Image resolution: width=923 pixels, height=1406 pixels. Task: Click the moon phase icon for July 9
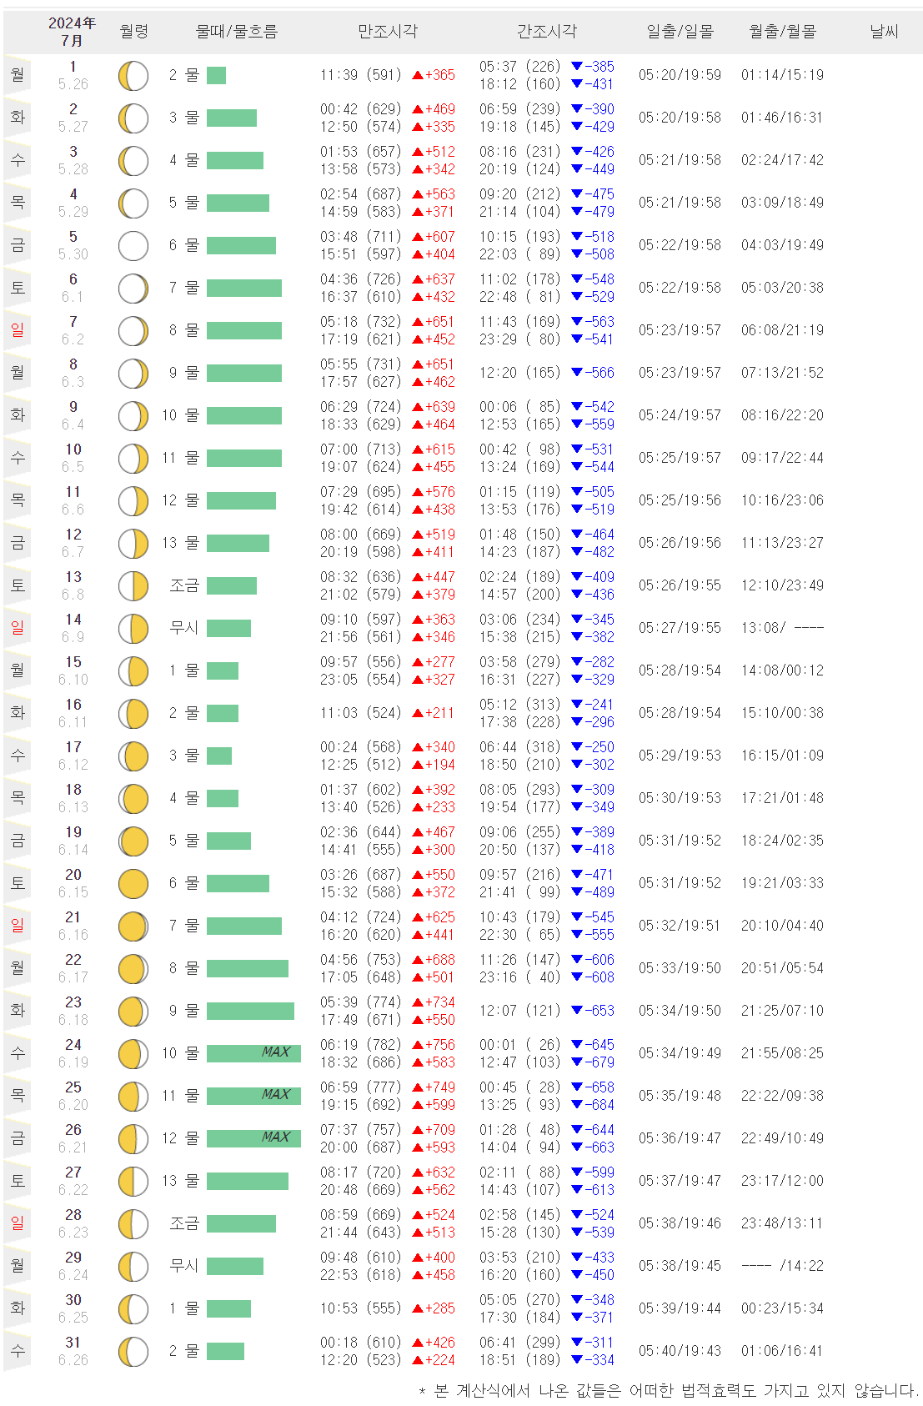pyautogui.click(x=133, y=416)
